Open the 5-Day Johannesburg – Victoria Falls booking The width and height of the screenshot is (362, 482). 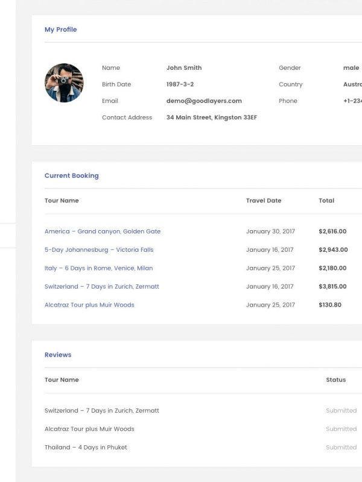(99, 249)
